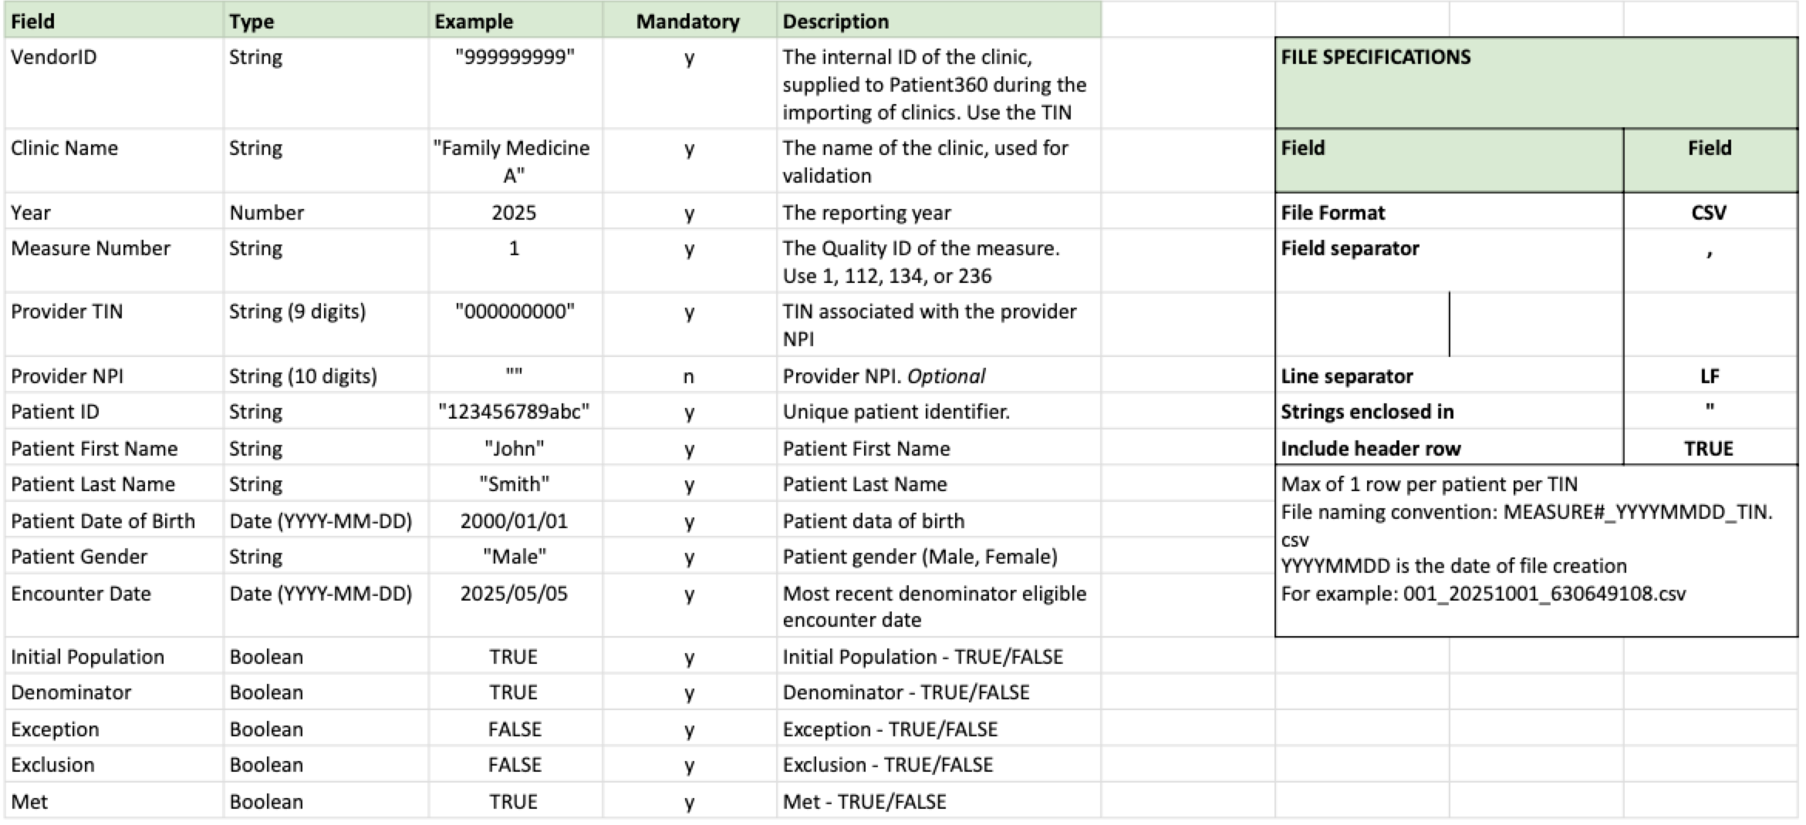Click the Exception FALSE example cell
This screenshot has height=825, width=1806.
point(515,728)
